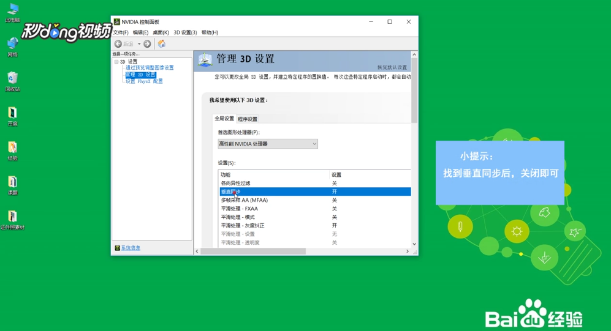Switch to the 程序设置 tab

click(x=248, y=119)
